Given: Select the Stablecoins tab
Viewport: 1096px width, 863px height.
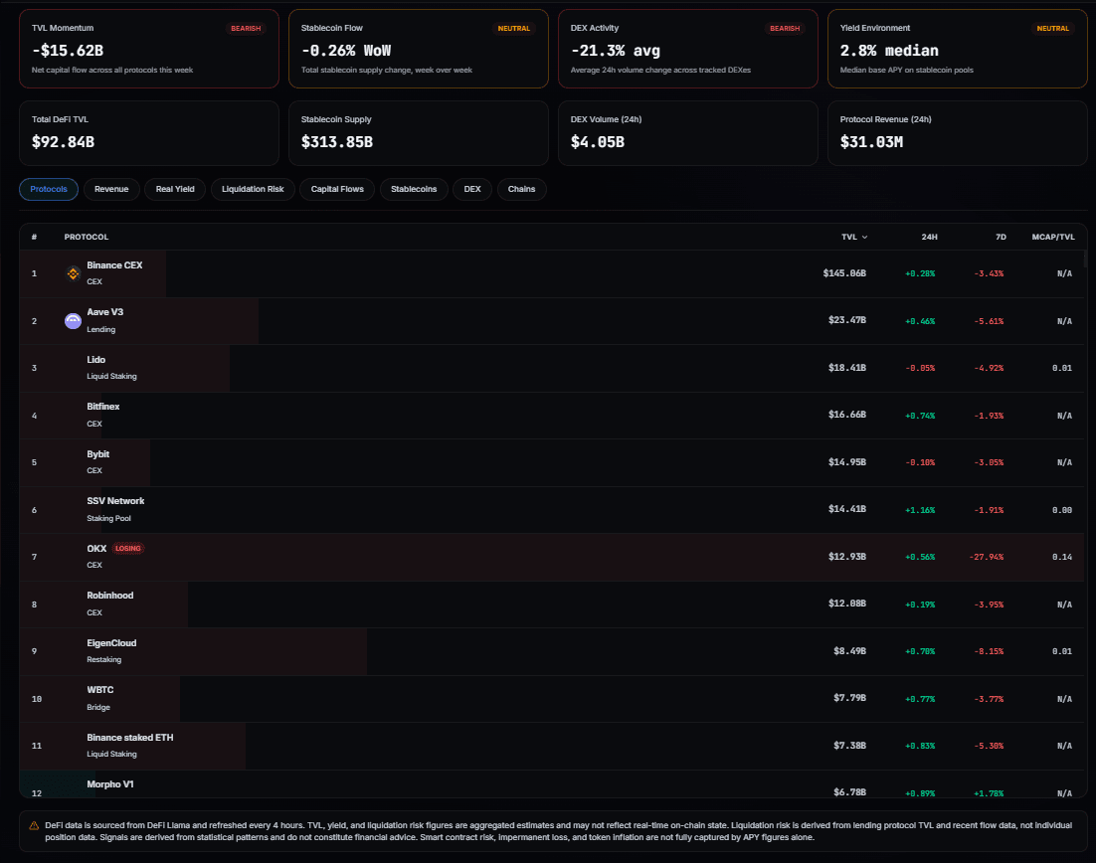Looking at the screenshot, I should [x=414, y=189].
